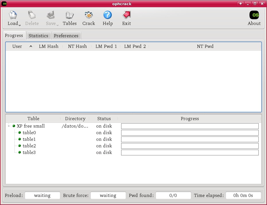Click the Preload waiting field
The height and width of the screenshot is (205, 267).
(x=42, y=195)
